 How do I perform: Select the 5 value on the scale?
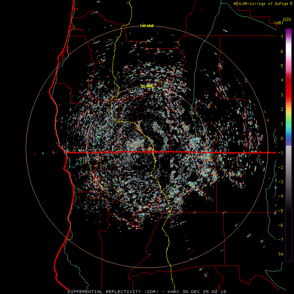coord(282,66)
